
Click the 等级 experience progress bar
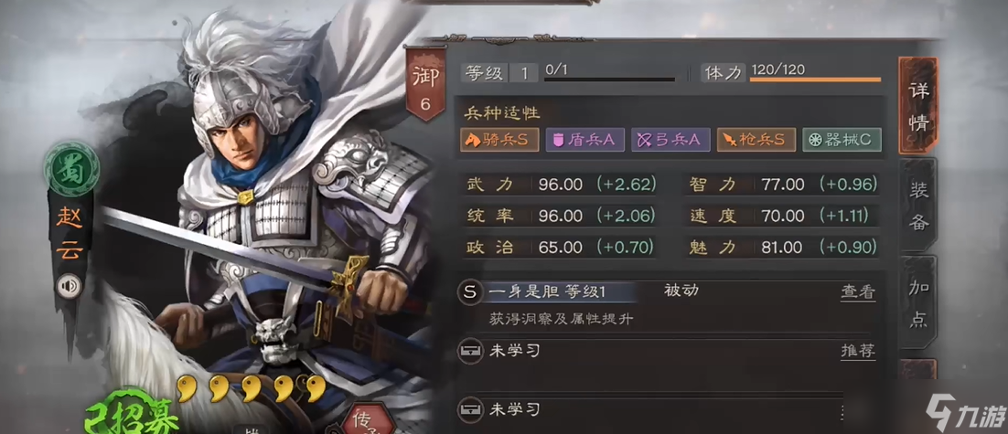(x=609, y=79)
